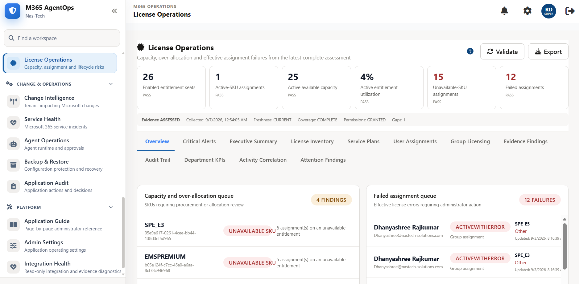Click the Validate button

[502, 51]
